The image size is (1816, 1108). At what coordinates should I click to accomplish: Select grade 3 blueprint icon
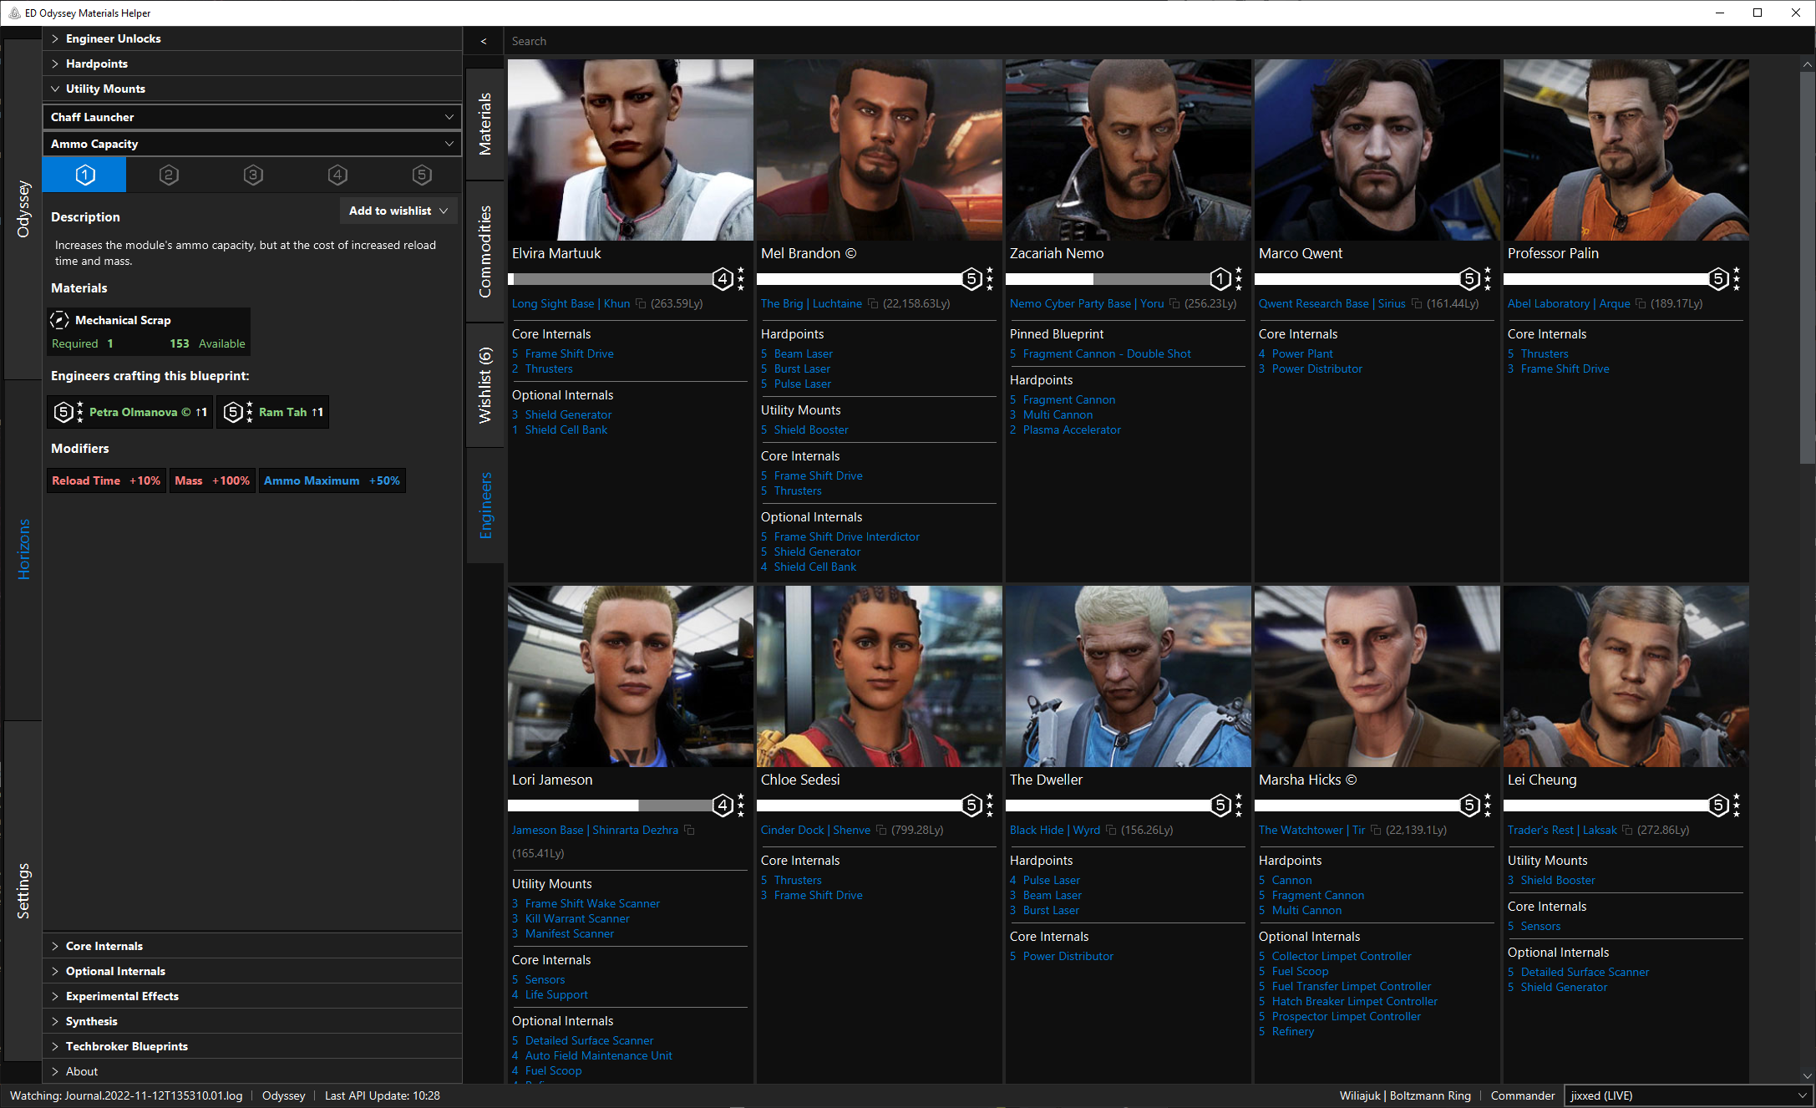pyautogui.click(x=253, y=175)
